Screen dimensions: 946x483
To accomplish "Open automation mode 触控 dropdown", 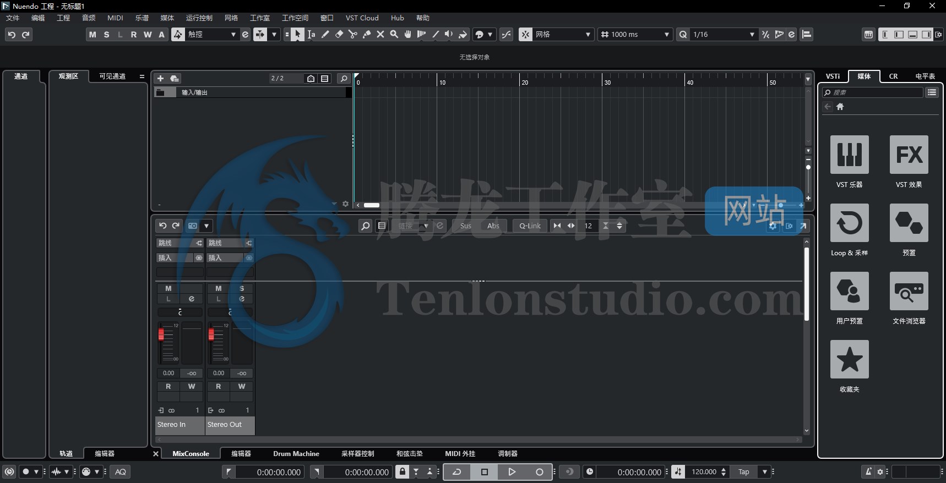I will click(212, 34).
